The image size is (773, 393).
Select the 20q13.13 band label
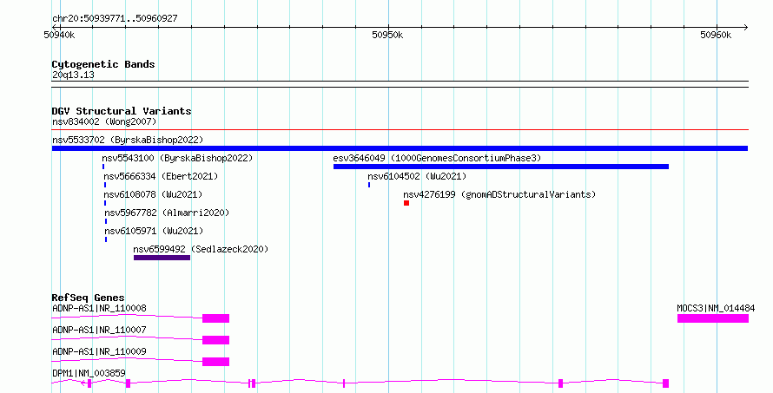click(x=73, y=75)
